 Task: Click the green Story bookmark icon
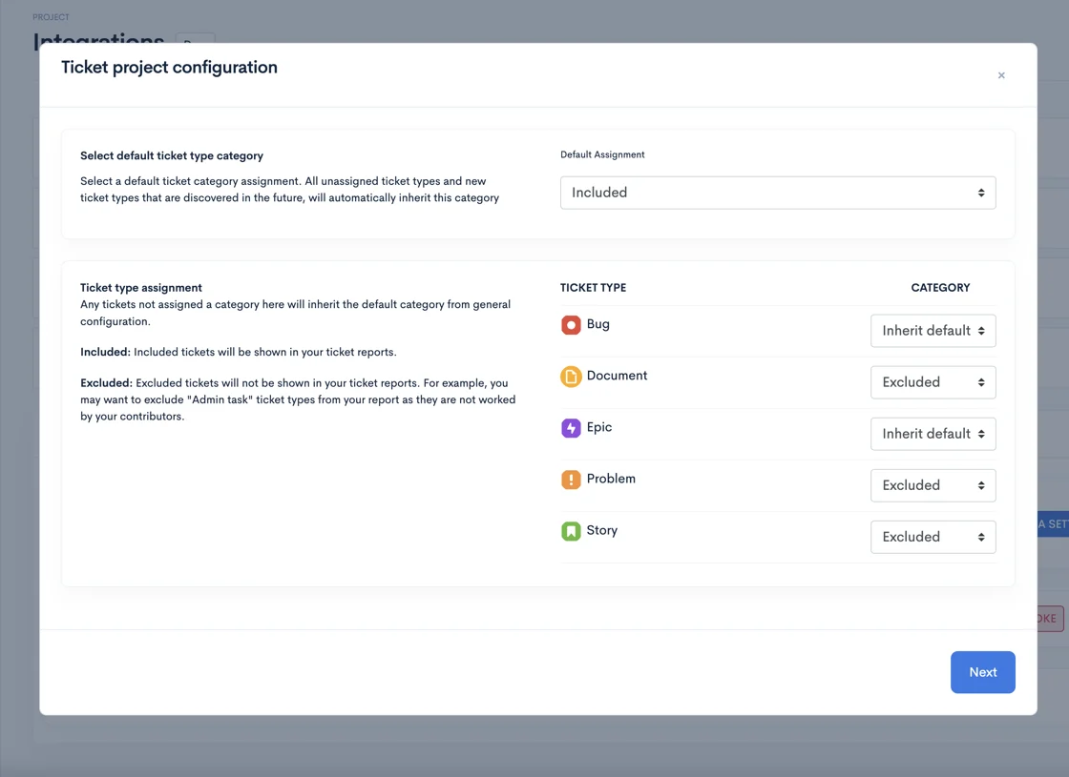(x=571, y=531)
